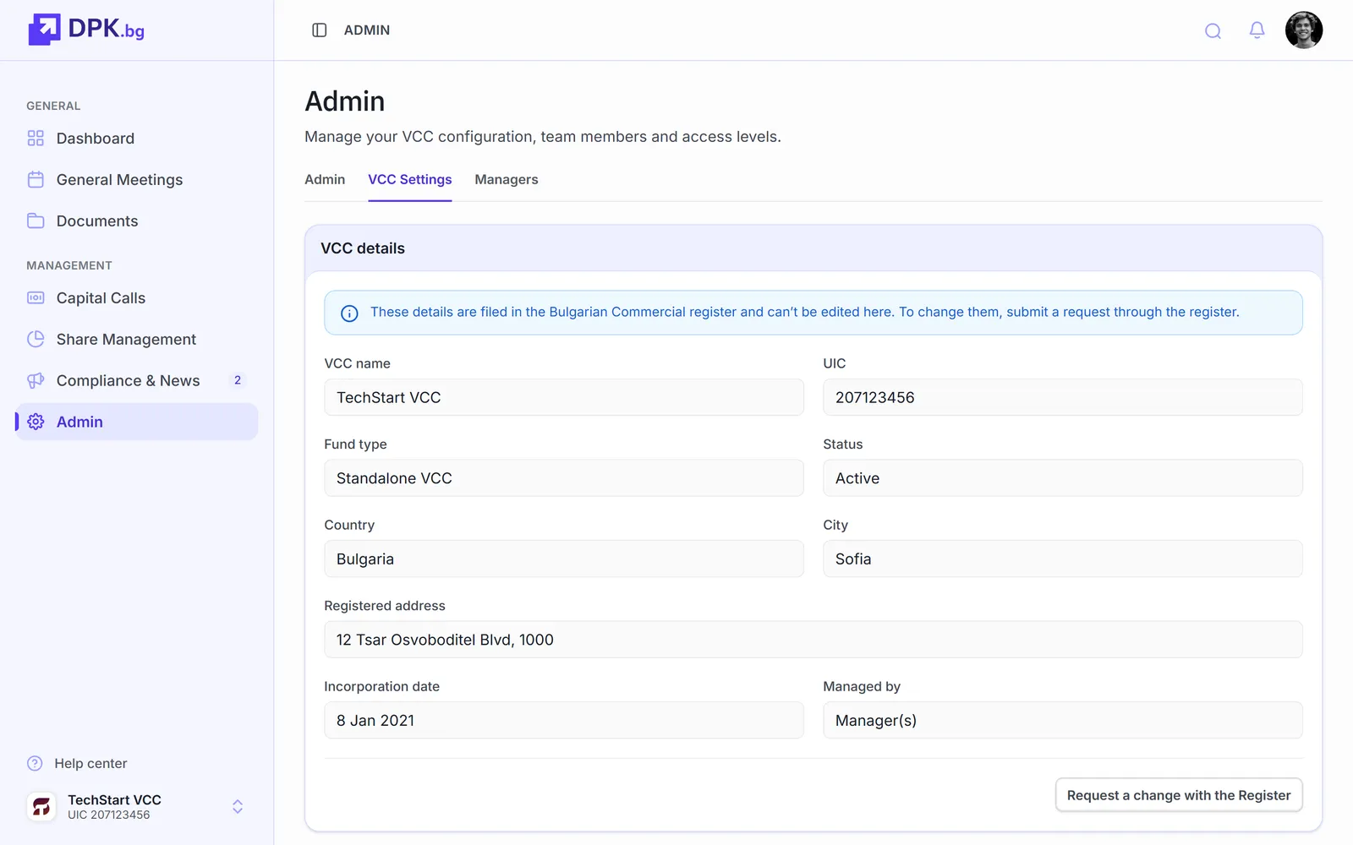Click the TechStart VCC company logo
The width and height of the screenshot is (1353, 845).
pyautogui.click(x=41, y=806)
